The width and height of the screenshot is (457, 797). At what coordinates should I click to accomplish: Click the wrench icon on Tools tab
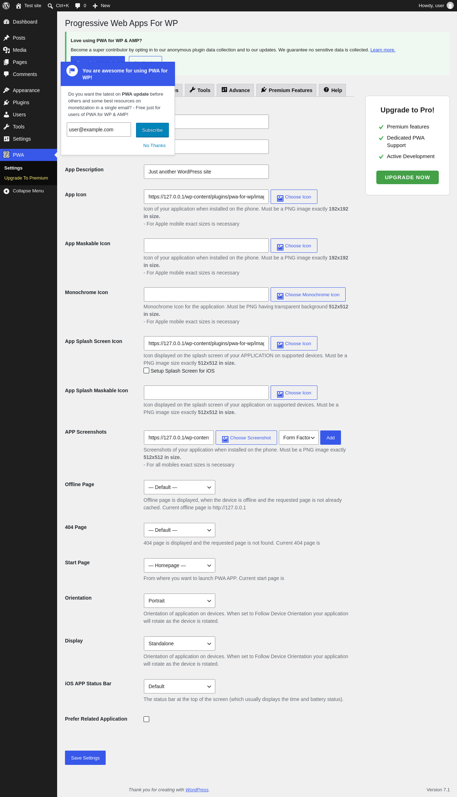(192, 90)
